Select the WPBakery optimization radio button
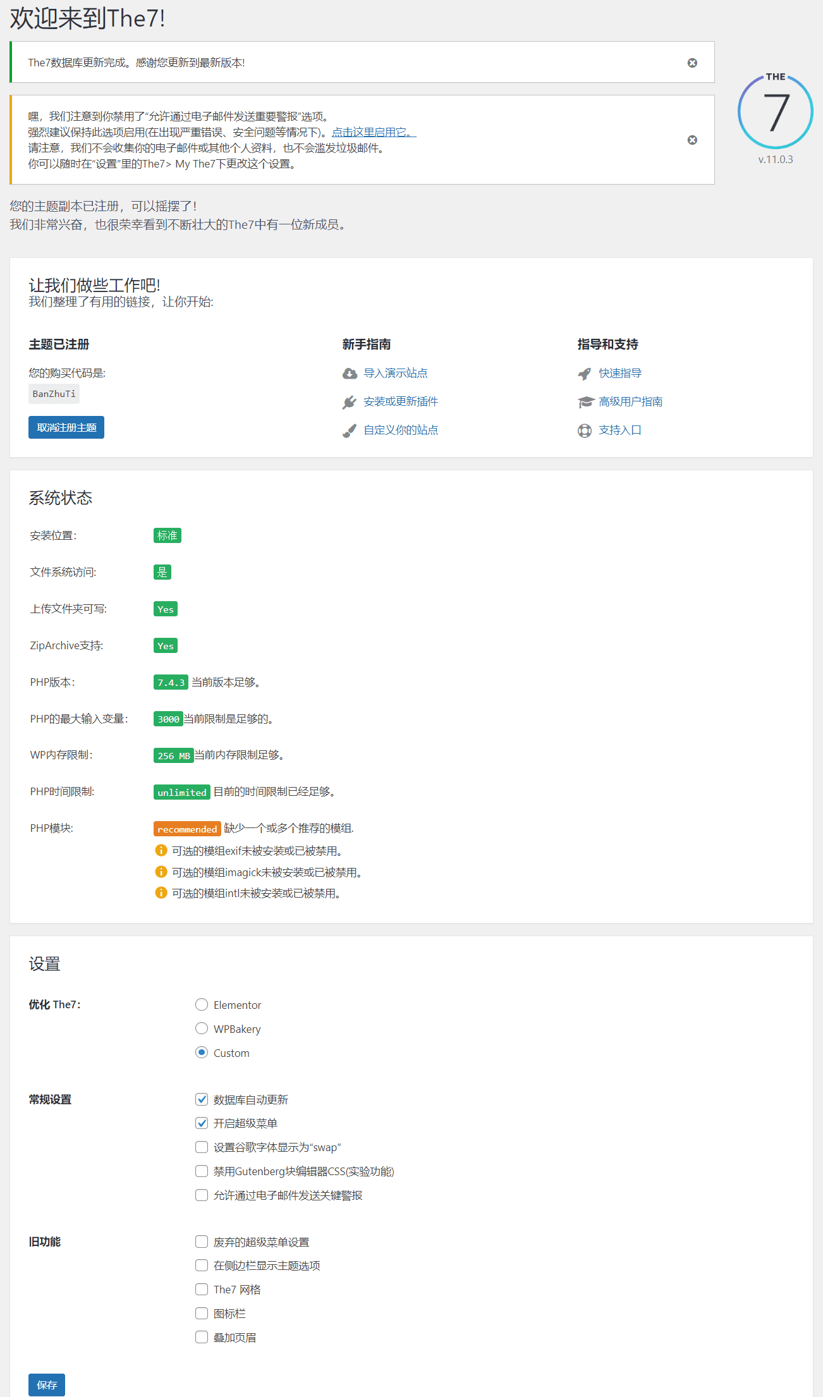 coord(202,1028)
